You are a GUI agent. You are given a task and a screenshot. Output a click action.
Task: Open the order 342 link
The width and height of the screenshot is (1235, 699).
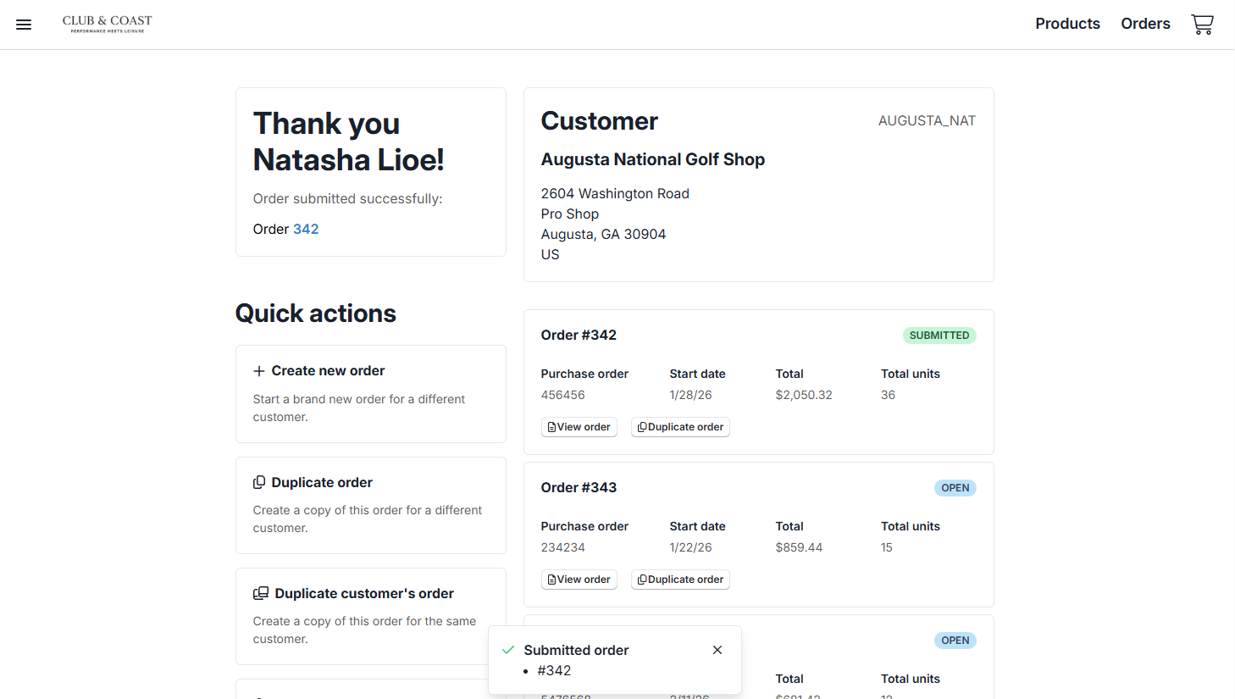[306, 229]
